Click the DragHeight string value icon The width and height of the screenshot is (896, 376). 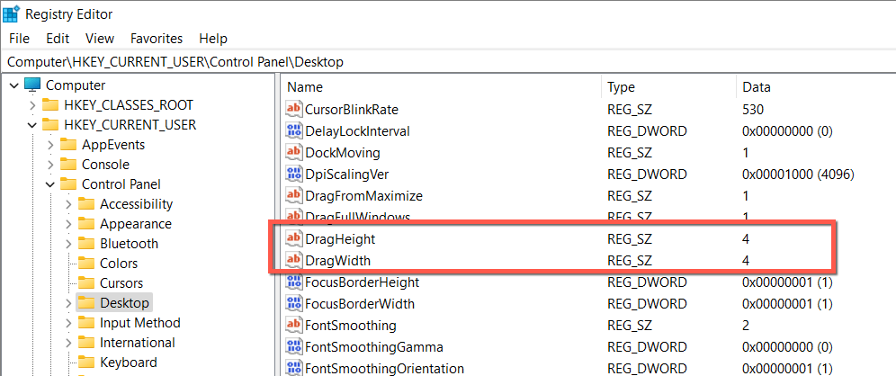(294, 239)
